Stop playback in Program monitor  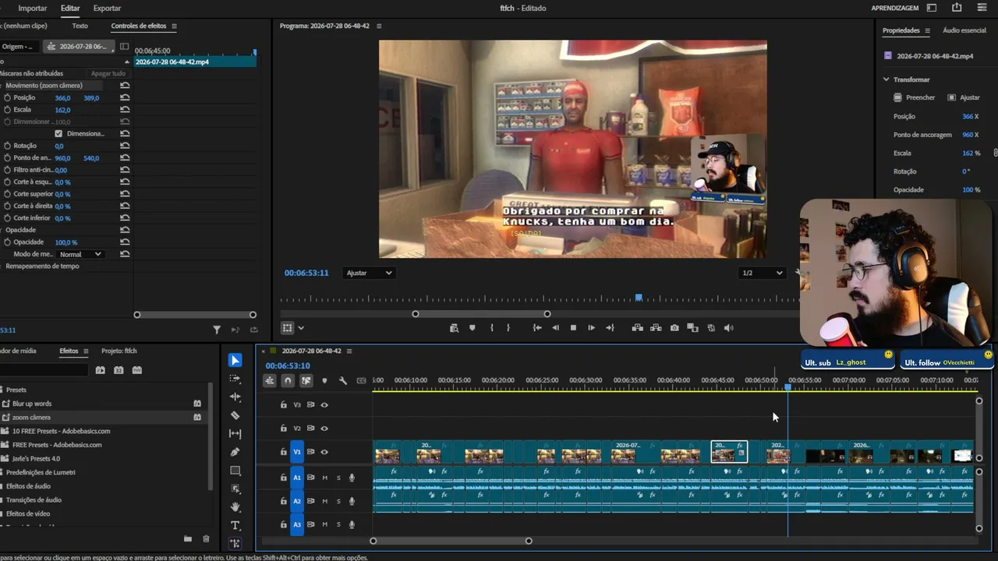click(573, 328)
